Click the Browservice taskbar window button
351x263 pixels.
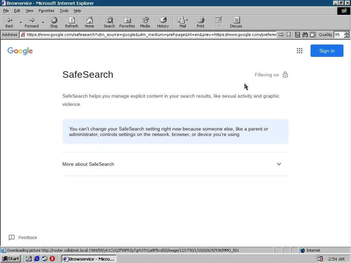pos(89,259)
